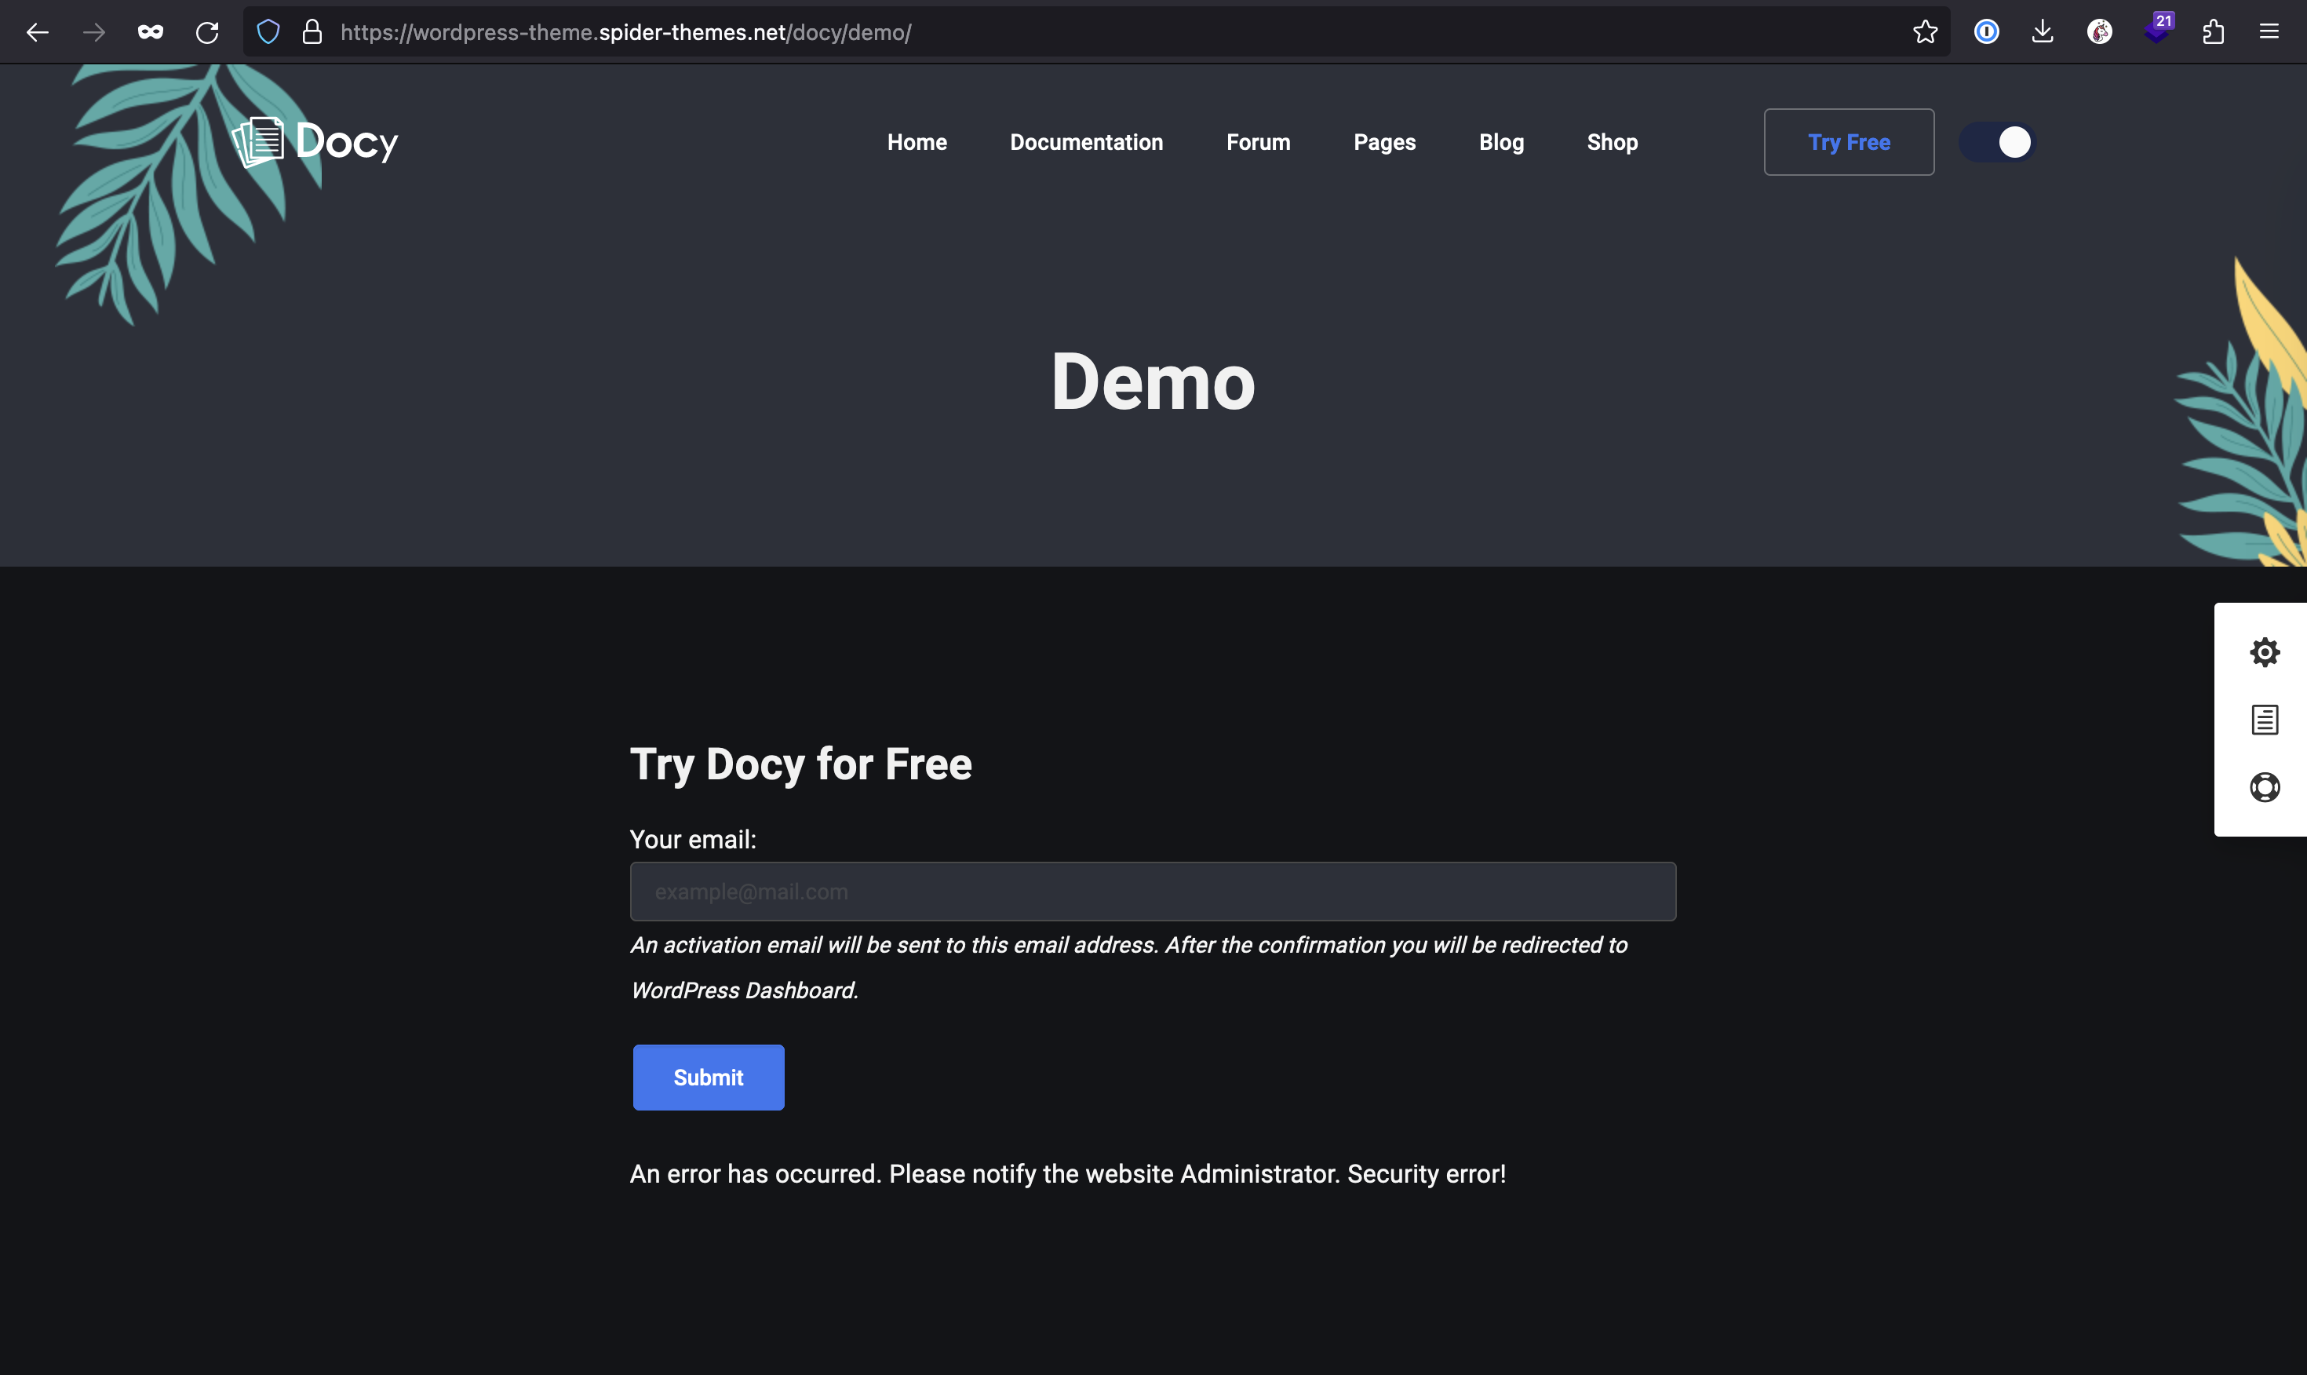2307x1375 pixels.
Task: Click the documentation page icon in side panel
Action: (2265, 719)
